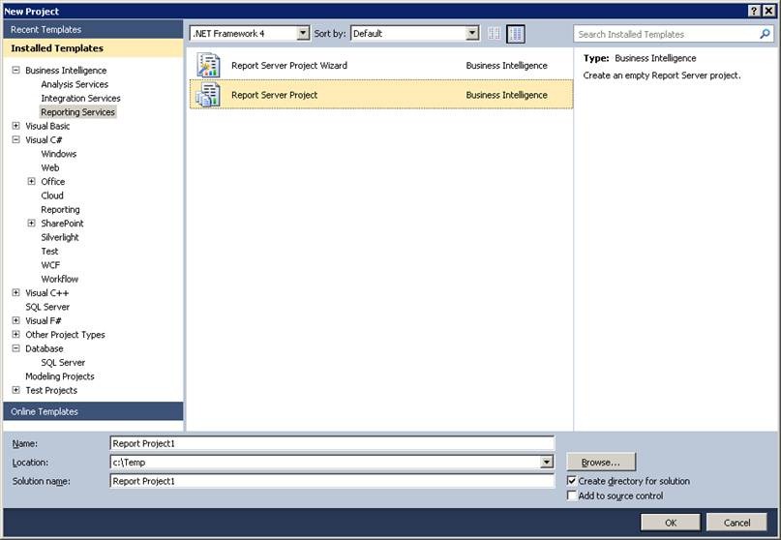
Task: Click the Name input field
Action: pyautogui.click(x=332, y=443)
